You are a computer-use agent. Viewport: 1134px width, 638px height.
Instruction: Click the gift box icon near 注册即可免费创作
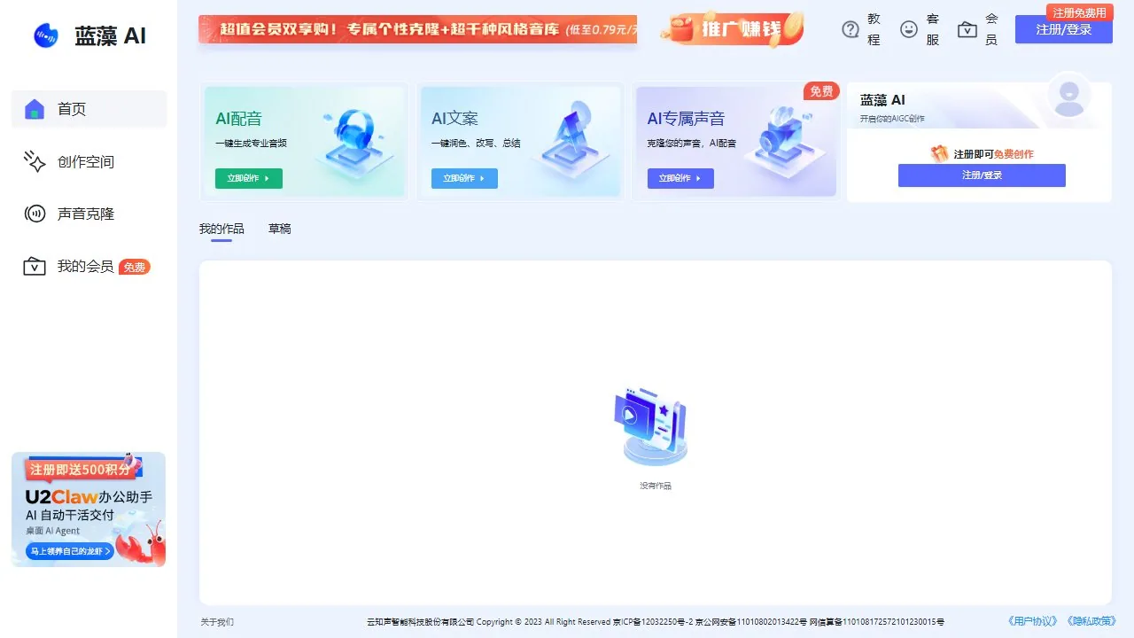[940, 153]
